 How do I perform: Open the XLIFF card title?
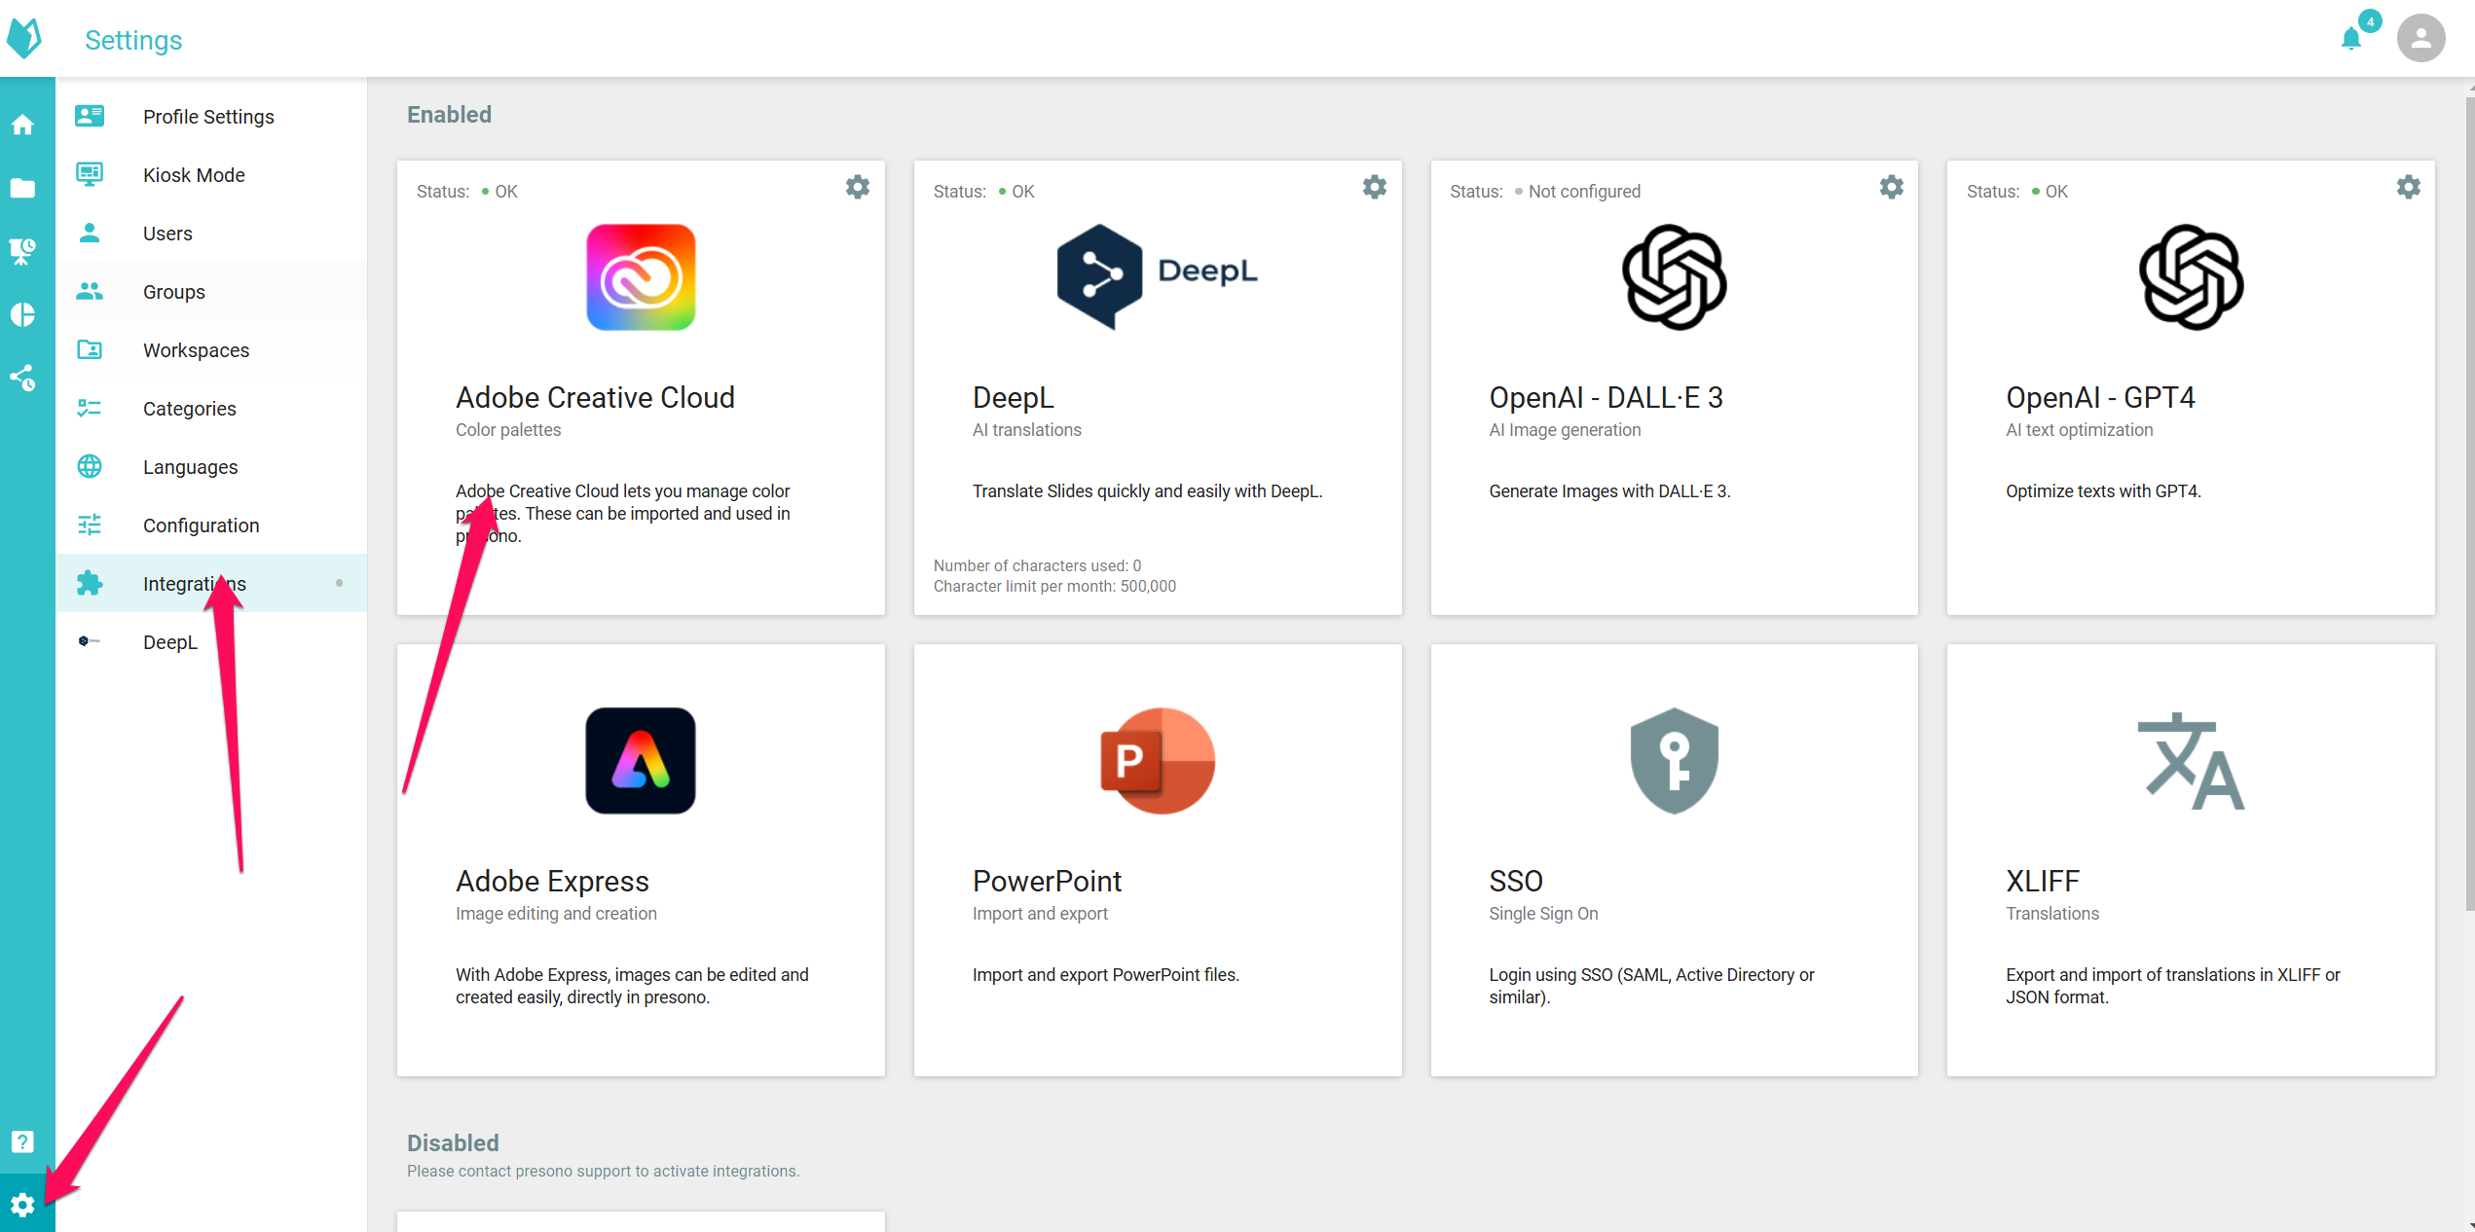[x=2043, y=881]
